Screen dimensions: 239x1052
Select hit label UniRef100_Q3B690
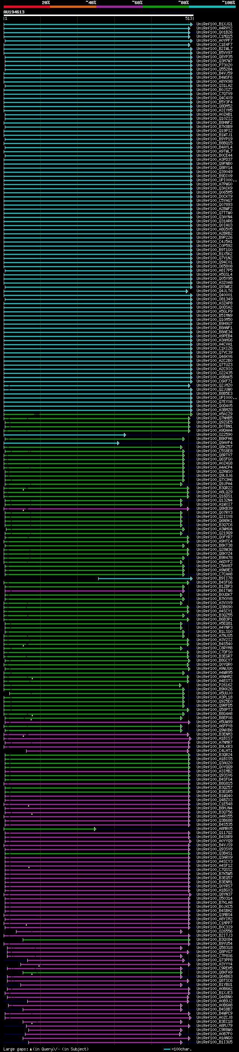pos(214,607)
